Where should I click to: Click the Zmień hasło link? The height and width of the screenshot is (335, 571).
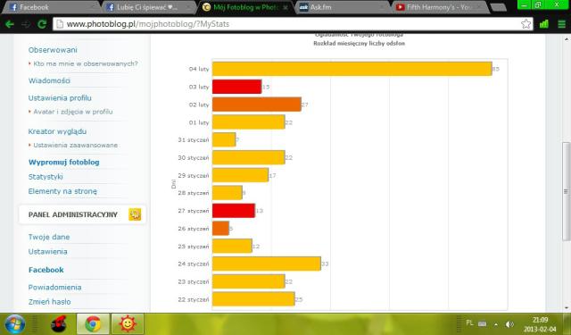[50, 302]
